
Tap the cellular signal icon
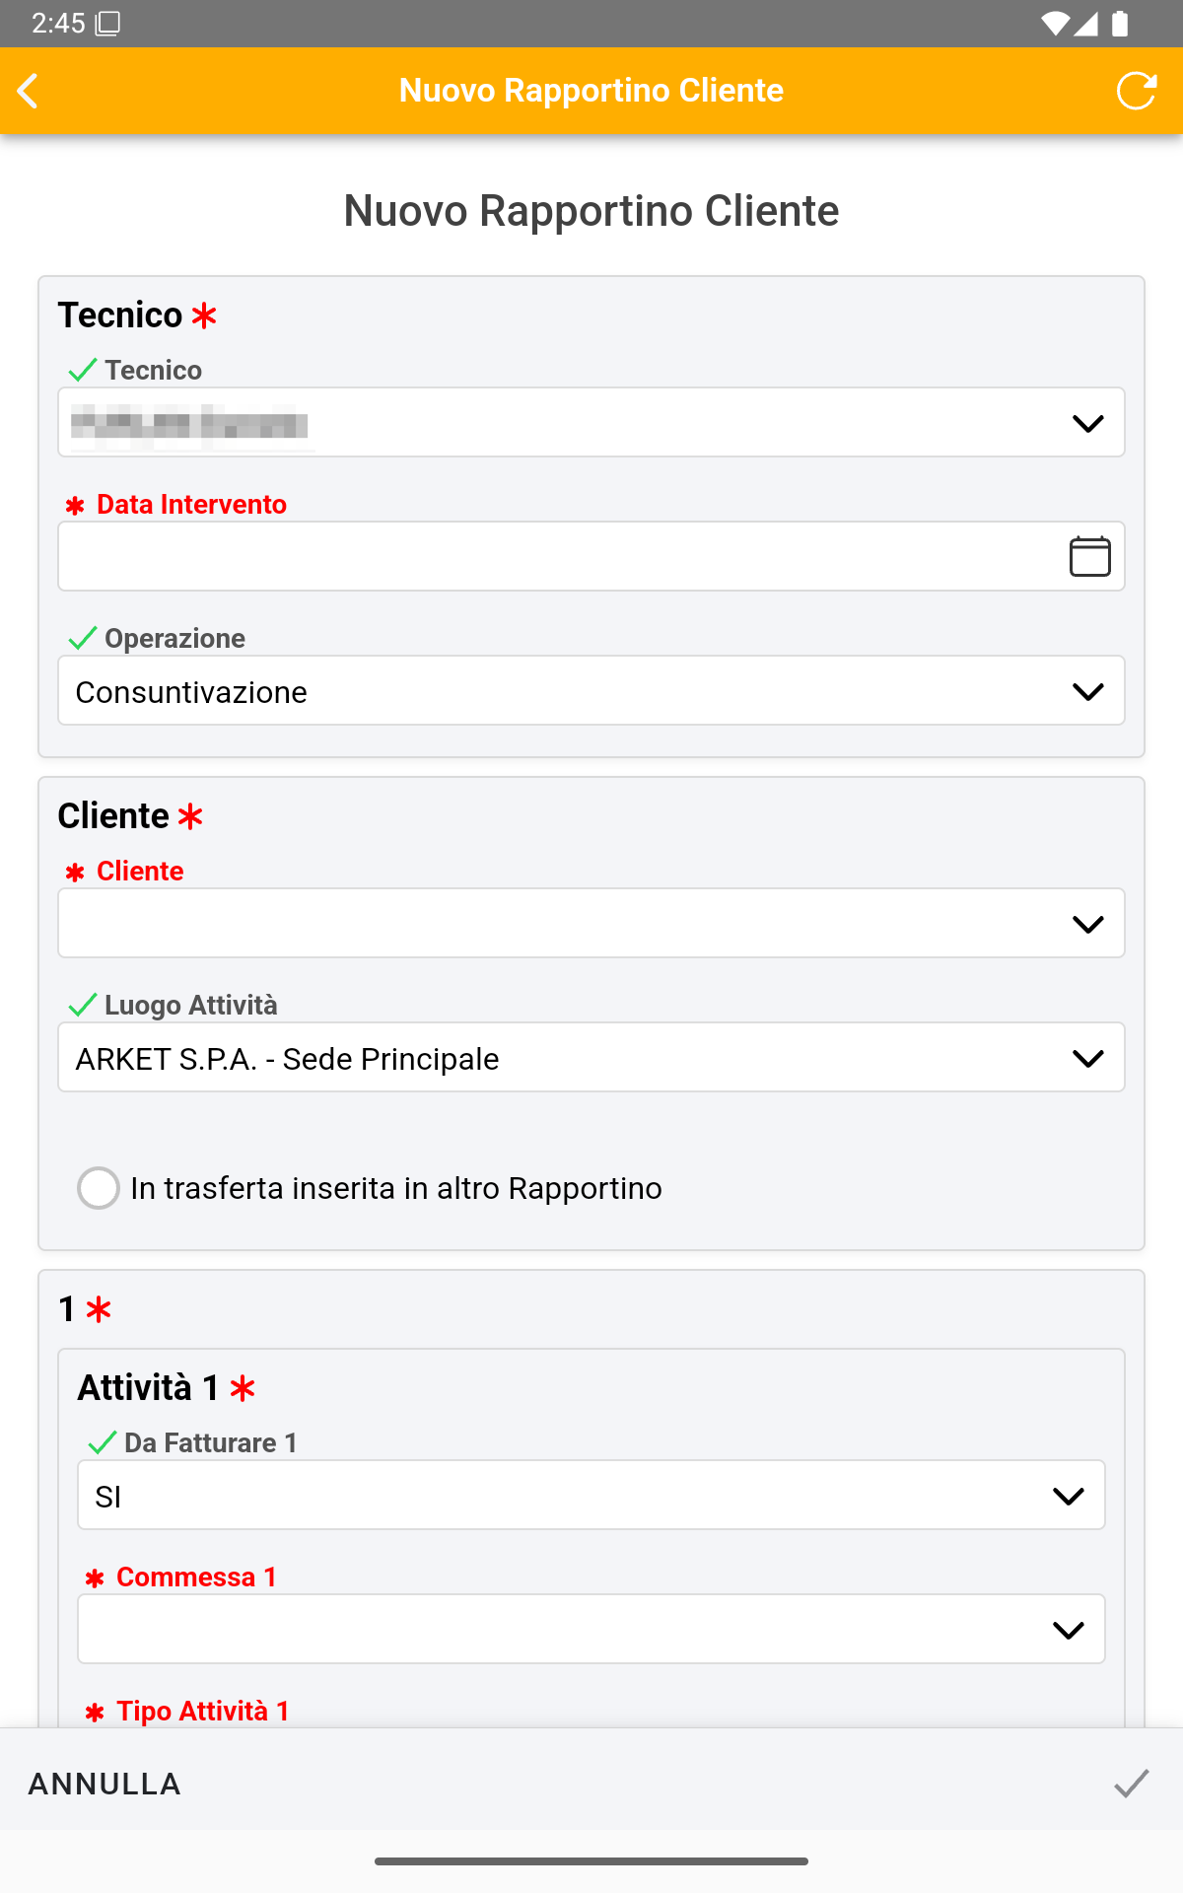[1086, 24]
